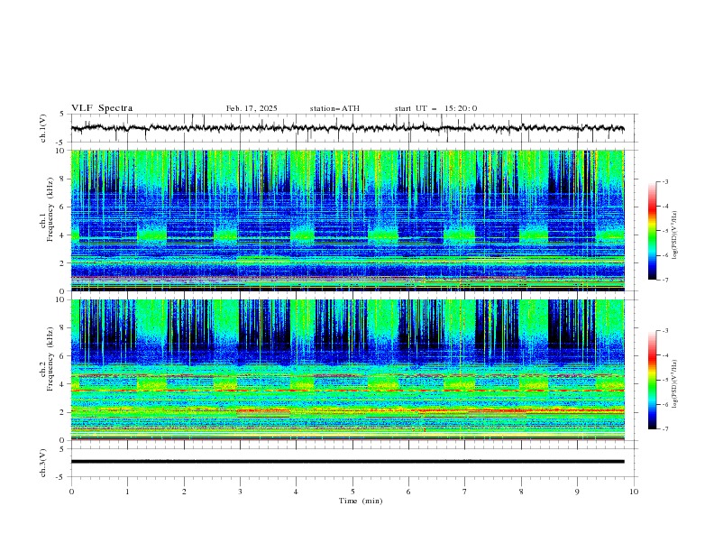Click time axis tick label "0"
Viewport: 714px width, 552px height.
point(71,492)
